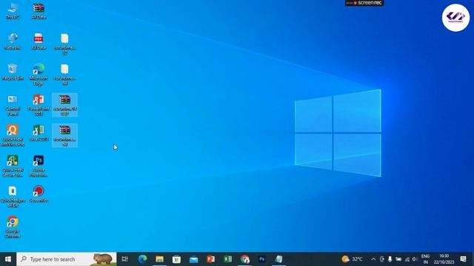
Task: Select the QuickHeal zip file icon
Action: pyautogui.click(x=13, y=197)
